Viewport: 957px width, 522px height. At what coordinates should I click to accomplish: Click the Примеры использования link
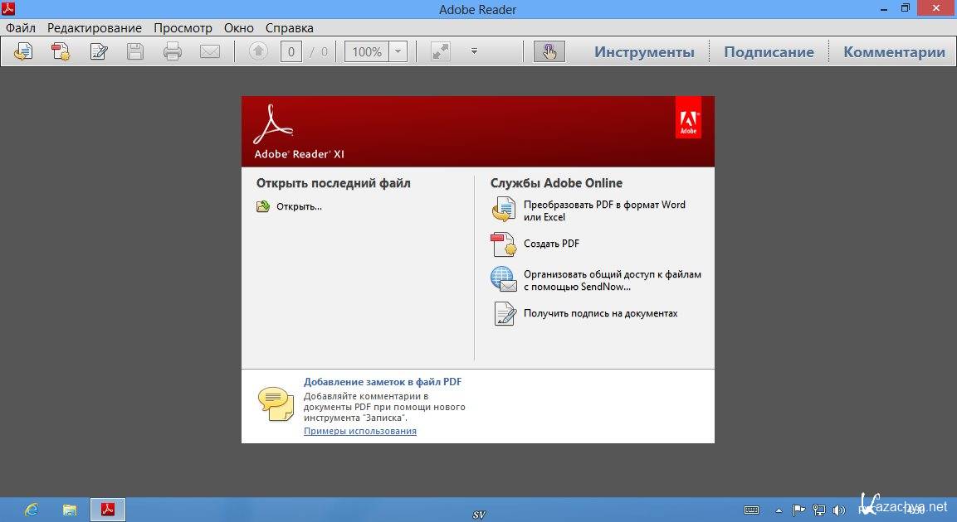click(x=360, y=431)
